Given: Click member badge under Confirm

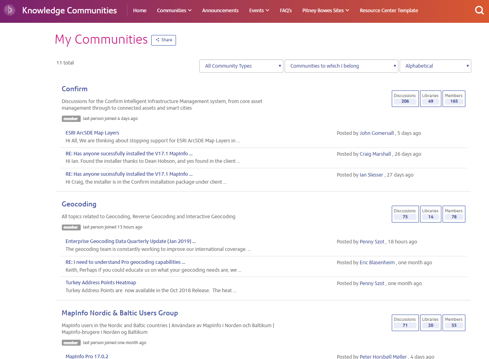Looking at the screenshot, I should 71,118.
